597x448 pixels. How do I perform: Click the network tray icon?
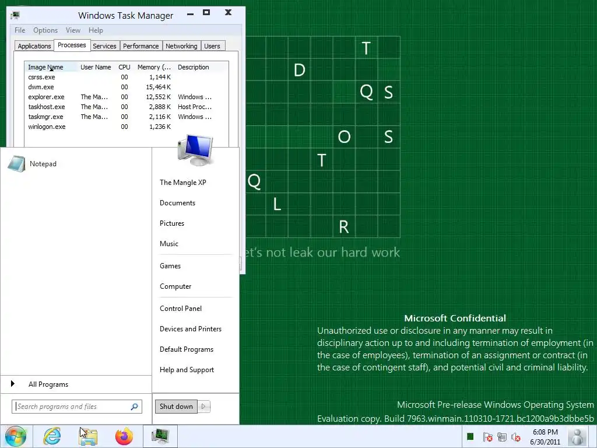[x=502, y=437]
